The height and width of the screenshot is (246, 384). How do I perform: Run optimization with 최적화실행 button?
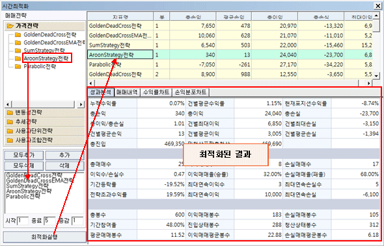point(44,236)
